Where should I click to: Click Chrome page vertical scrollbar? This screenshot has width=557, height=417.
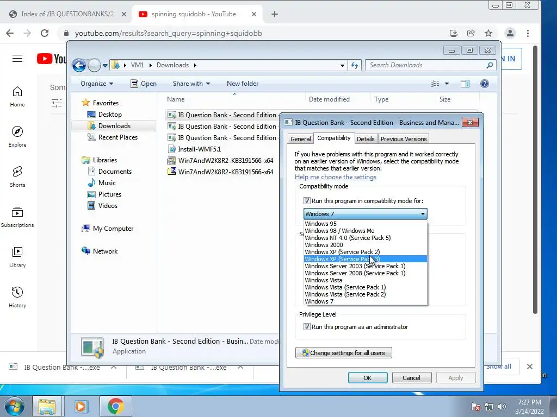click(x=535, y=179)
